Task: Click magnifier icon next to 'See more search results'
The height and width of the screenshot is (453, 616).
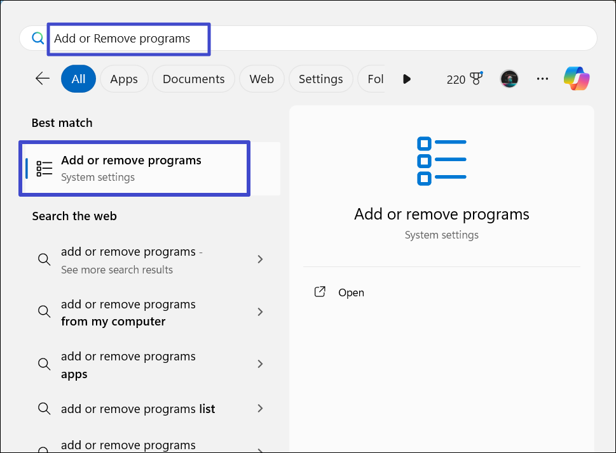Action: [44, 259]
